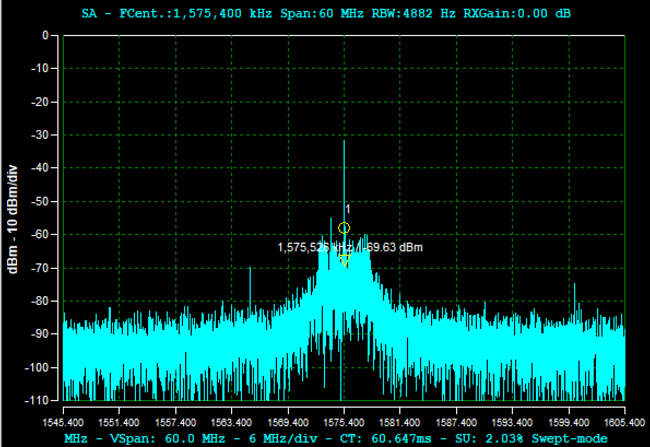Click the -90 dBm level axis label
This screenshot has height=447, width=650.
point(40,334)
